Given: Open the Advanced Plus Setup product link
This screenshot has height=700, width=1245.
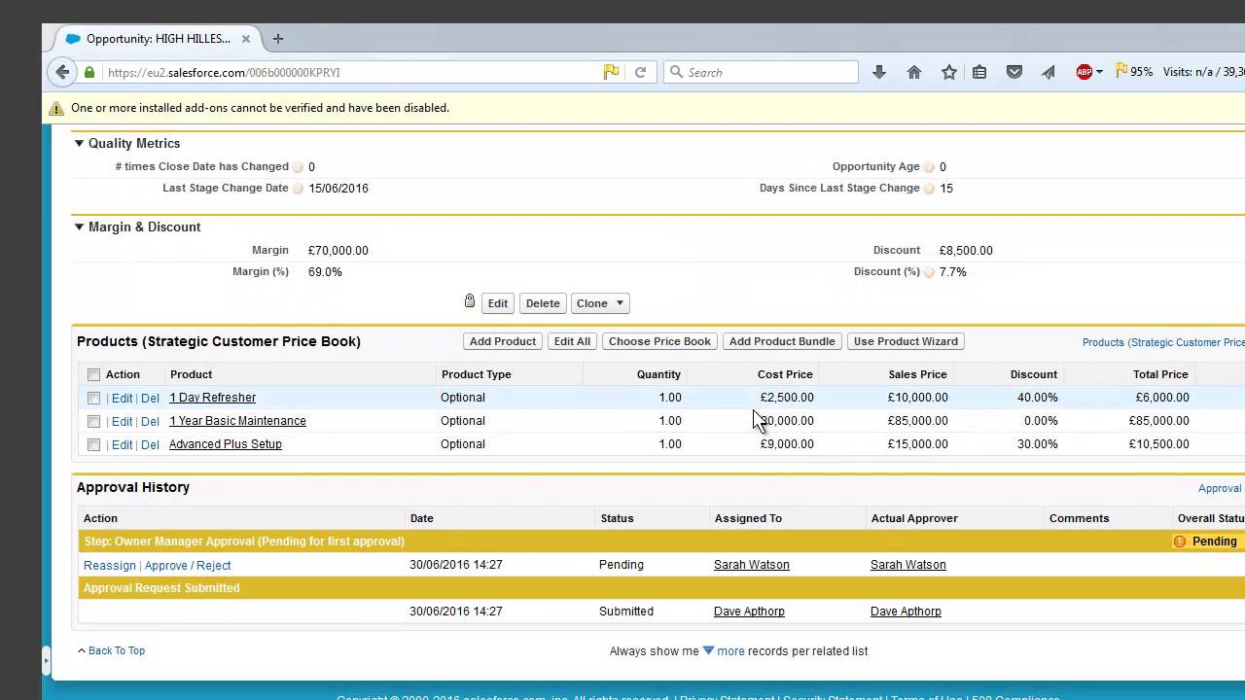Looking at the screenshot, I should [226, 444].
